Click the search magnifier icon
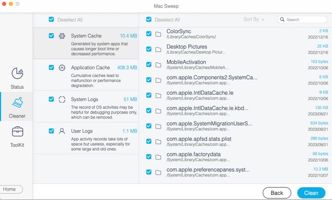This screenshot has width=332, height=200. click(282, 19)
